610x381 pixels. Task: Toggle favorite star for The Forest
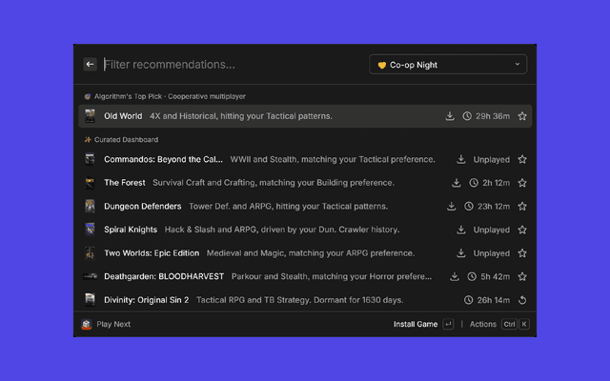point(522,183)
